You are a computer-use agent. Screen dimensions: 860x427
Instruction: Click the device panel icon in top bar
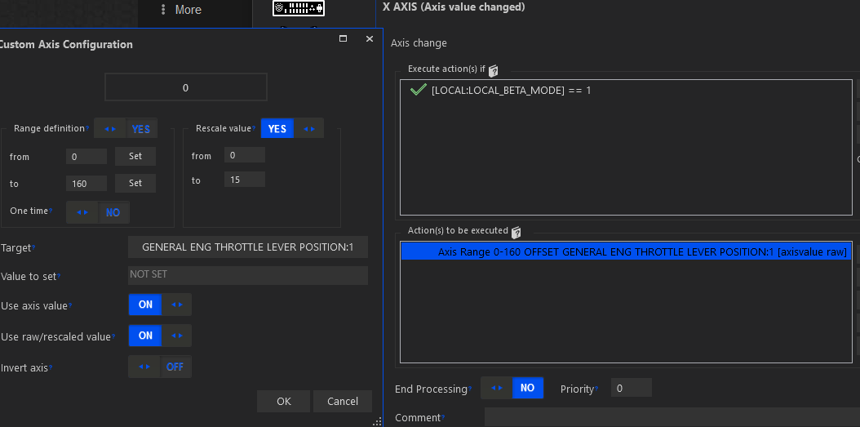(299, 9)
